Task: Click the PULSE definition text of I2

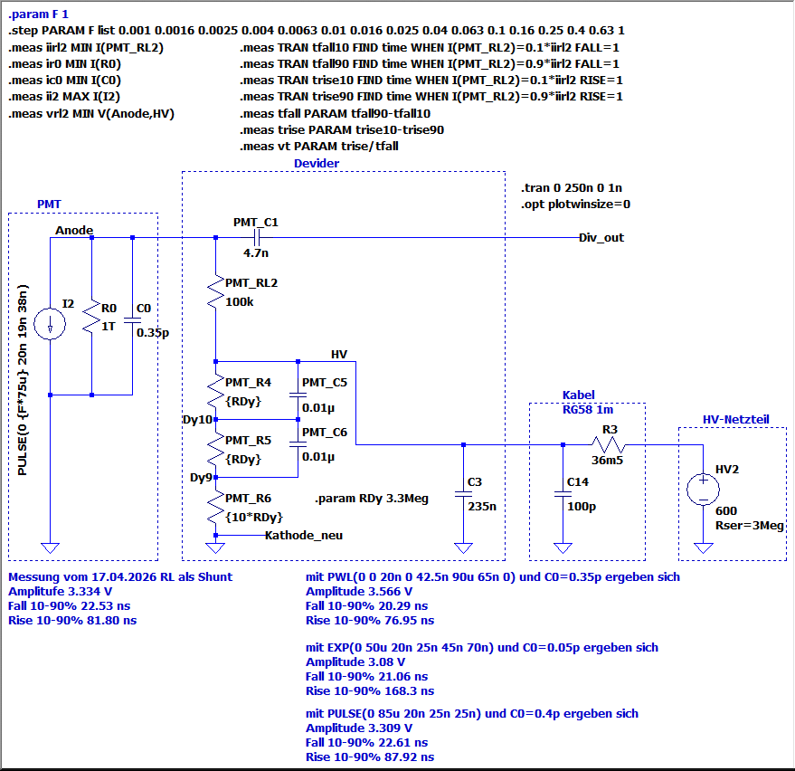Action: point(23,380)
